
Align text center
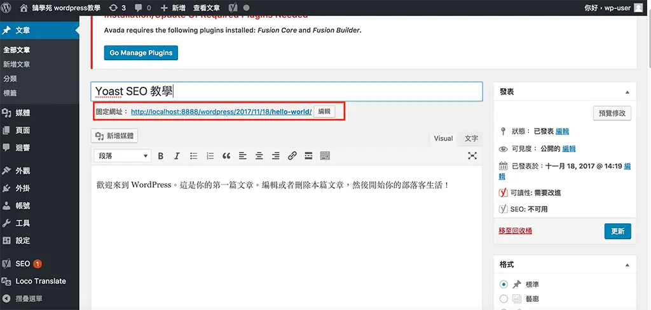[x=259, y=155]
